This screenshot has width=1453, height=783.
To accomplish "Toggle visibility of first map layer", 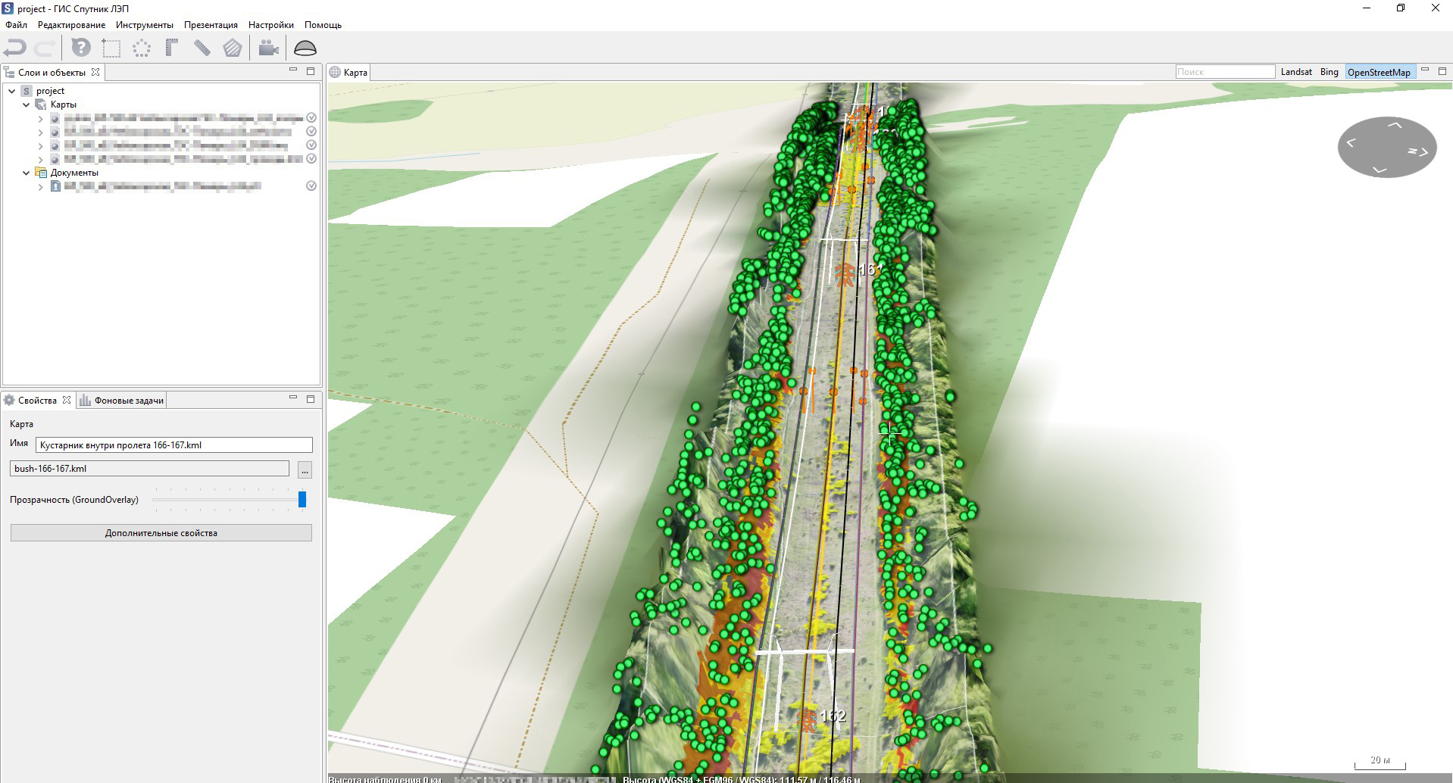I will [311, 118].
